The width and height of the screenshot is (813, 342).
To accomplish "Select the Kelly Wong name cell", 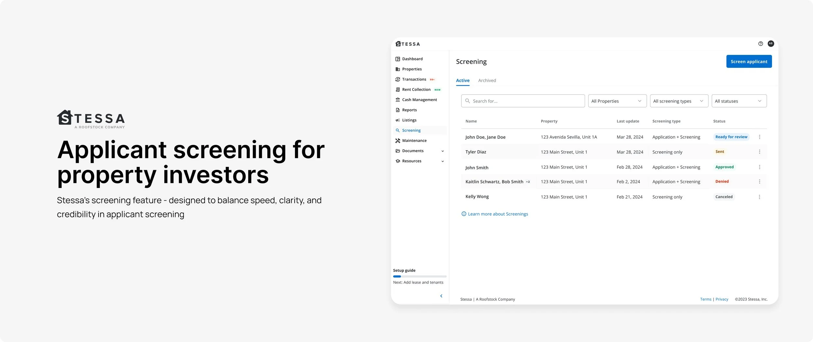I will pyautogui.click(x=477, y=196).
